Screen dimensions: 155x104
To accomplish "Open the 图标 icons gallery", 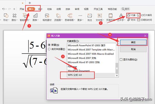I will click(14, 17).
